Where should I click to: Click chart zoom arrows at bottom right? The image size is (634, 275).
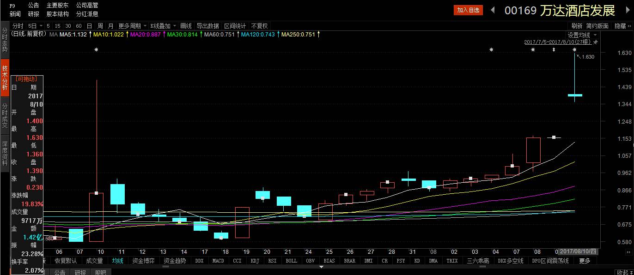coord(628,252)
